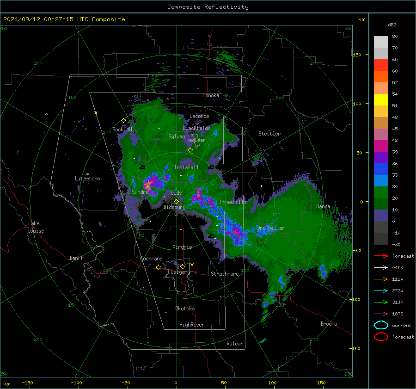
Task: Click the asterisk marker above Limestone
Action: coord(87,174)
